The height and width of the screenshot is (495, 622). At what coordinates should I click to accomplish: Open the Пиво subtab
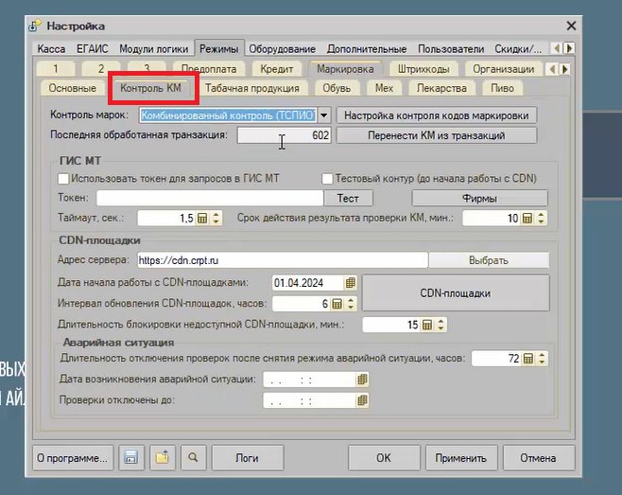coord(502,88)
